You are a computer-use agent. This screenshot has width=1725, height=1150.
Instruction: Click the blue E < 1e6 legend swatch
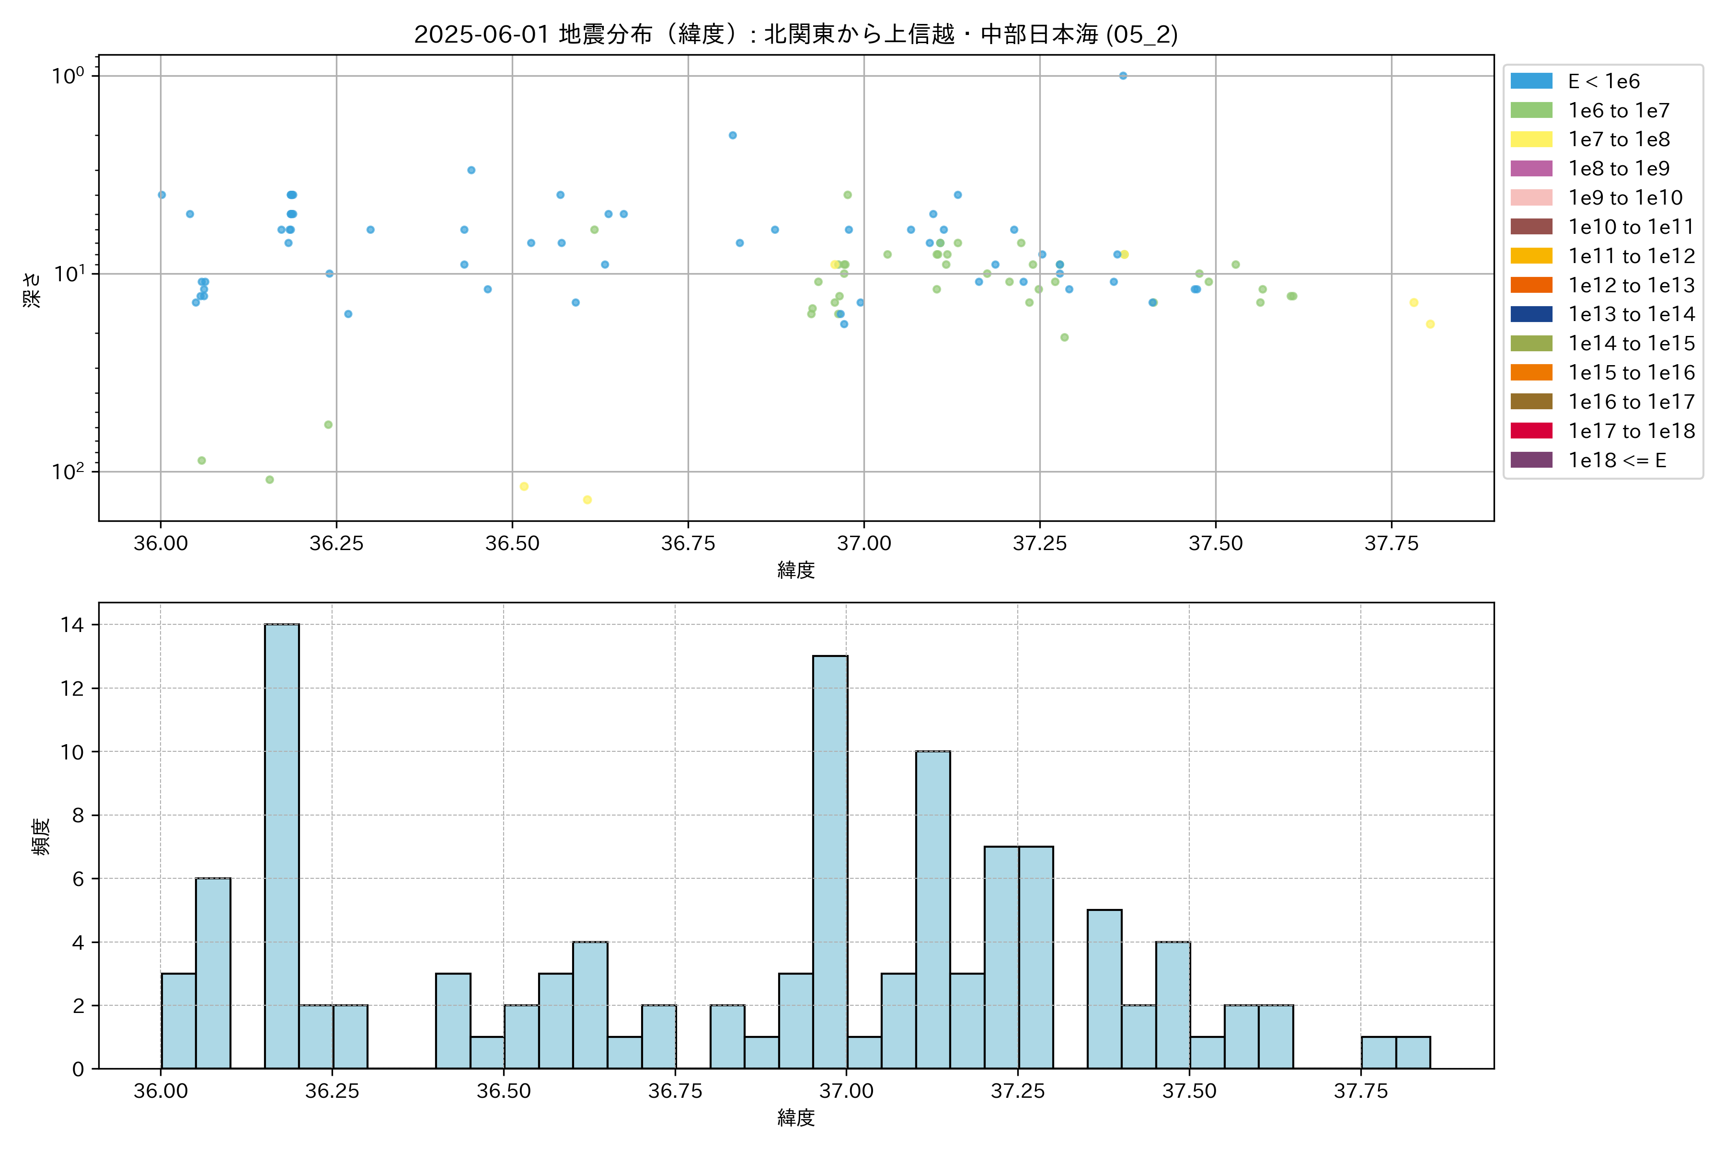[1530, 81]
